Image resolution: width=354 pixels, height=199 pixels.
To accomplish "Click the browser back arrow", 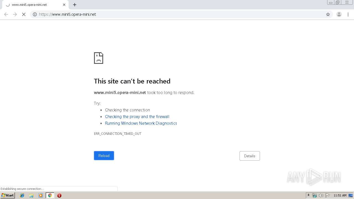I will pos(6,14).
